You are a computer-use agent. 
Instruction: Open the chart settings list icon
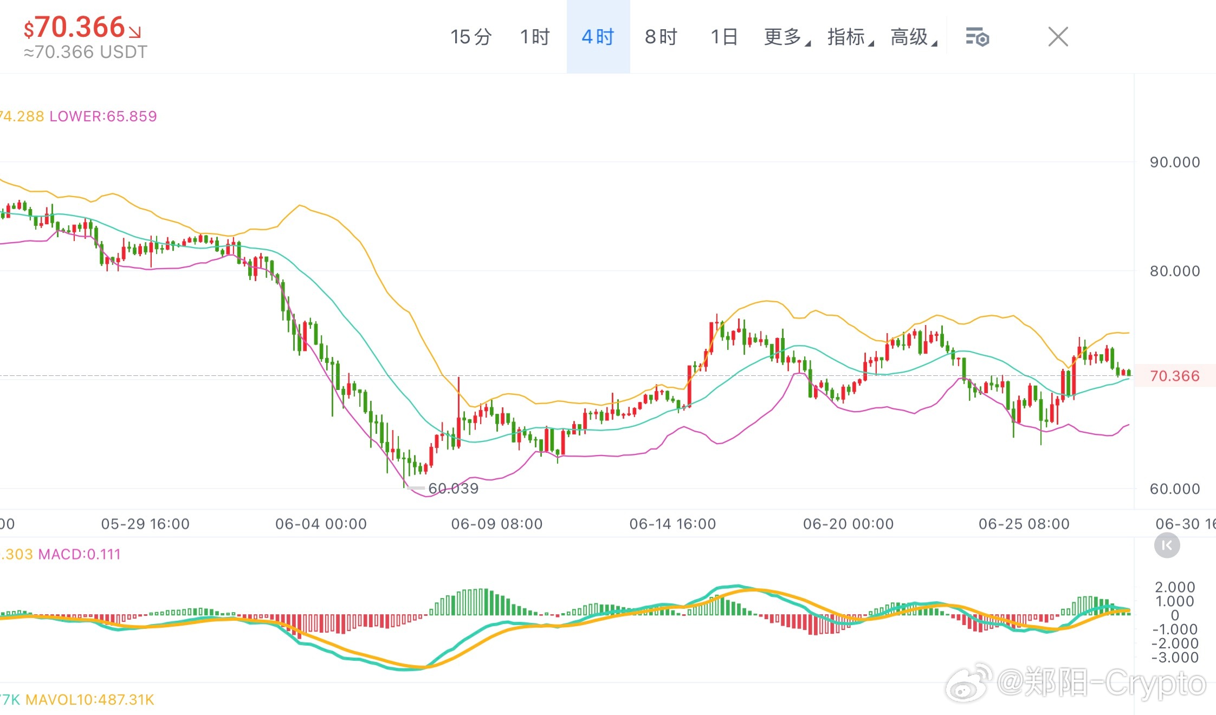pos(978,37)
